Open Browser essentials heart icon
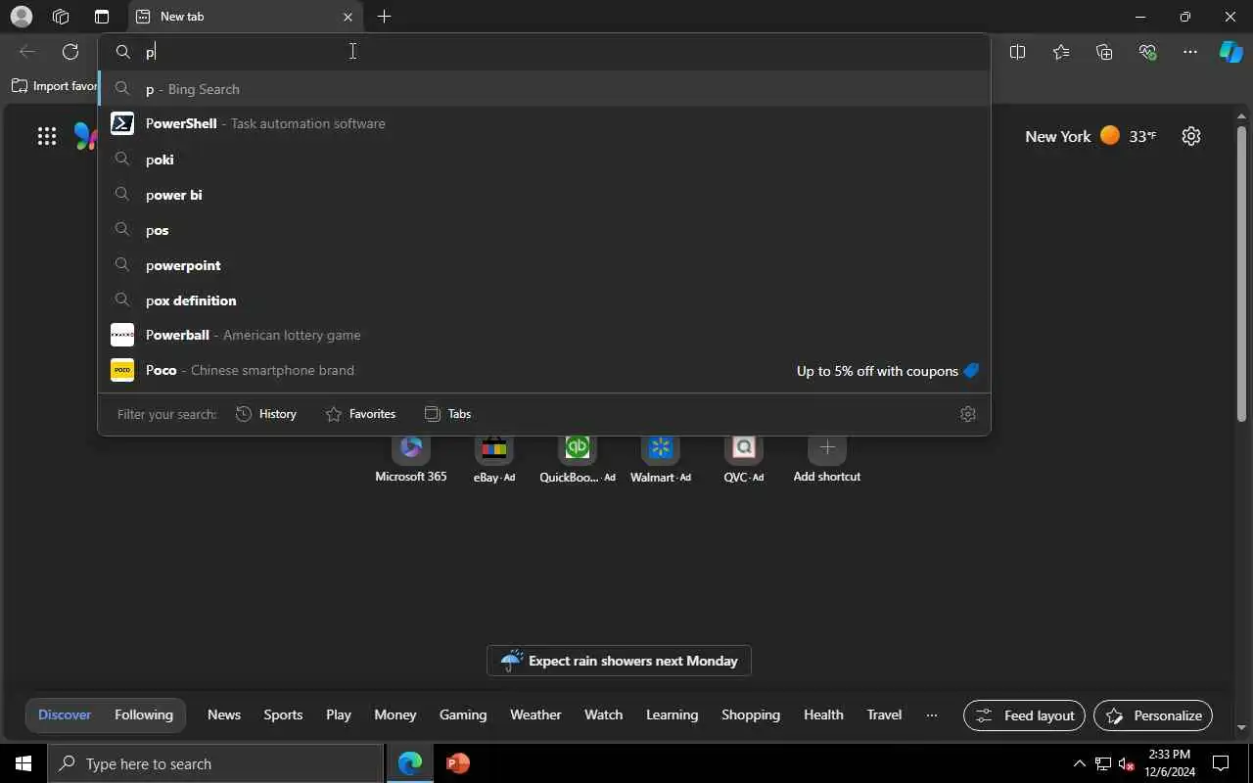1253x783 pixels. click(1148, 52)
